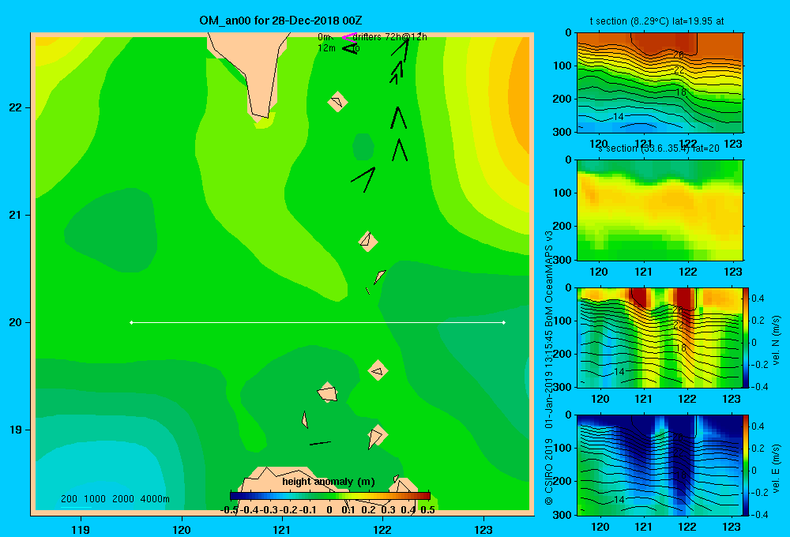Click the "4000m" depth contour legend entry
This screenshot has height=537, width=790.
click(155, 499)
